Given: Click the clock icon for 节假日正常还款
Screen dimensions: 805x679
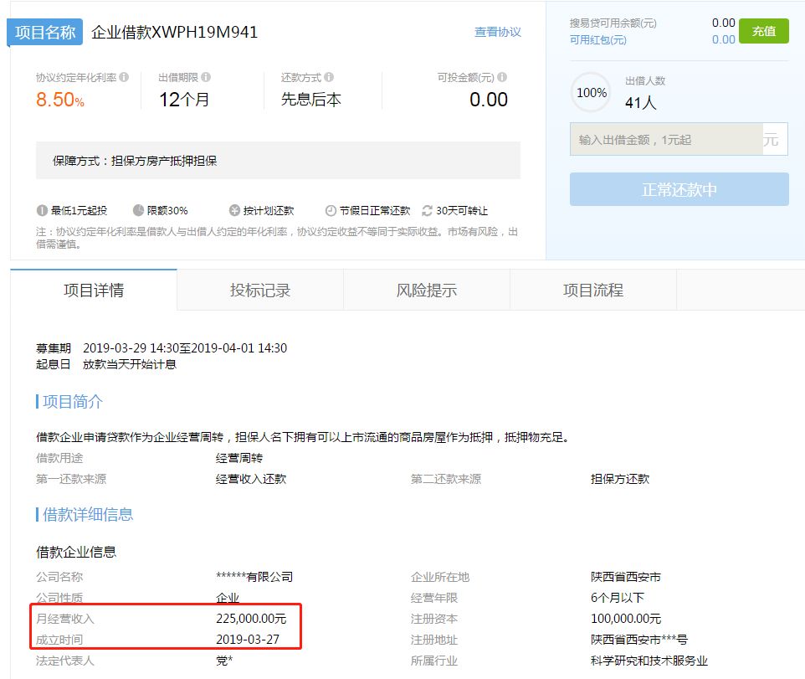Looking at the screenshot, I should [x=331, y=211].
